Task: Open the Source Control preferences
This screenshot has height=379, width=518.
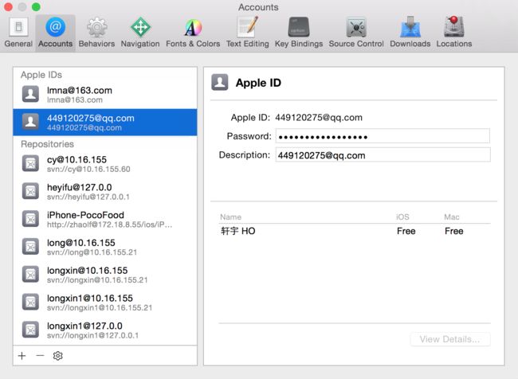Action: (x=356, y=33)
